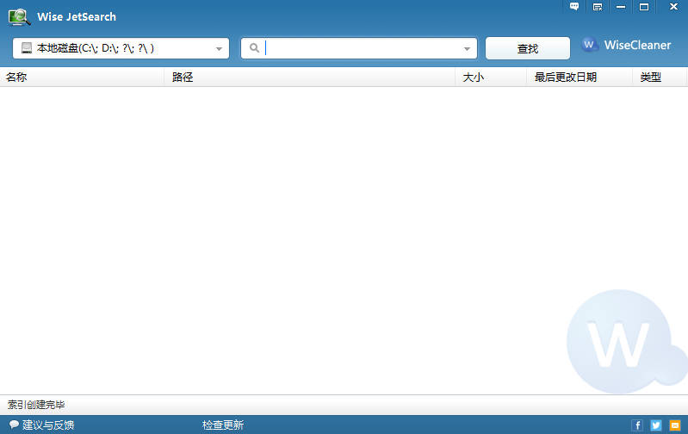Sort results by the 最后更改日期 column header
The image size is (688, 434).
click(565, 77)
